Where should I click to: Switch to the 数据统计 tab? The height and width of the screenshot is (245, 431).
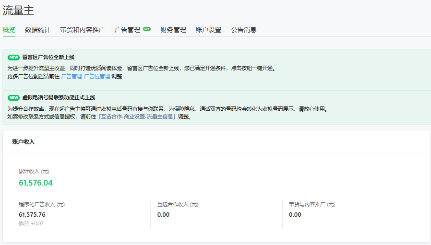click(37, 30)
